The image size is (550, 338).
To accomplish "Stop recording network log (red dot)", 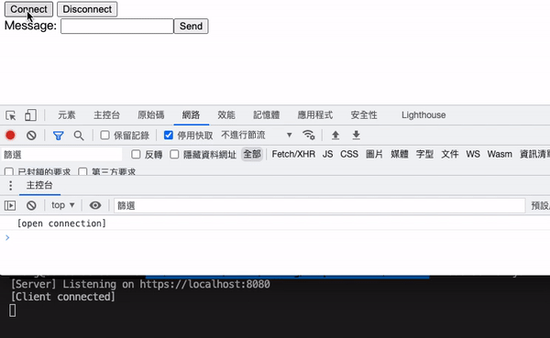I will coord(10,135).
